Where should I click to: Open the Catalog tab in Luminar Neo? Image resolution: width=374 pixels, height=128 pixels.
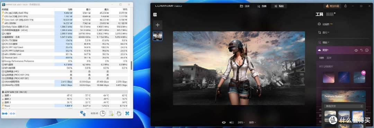(245, 6)
